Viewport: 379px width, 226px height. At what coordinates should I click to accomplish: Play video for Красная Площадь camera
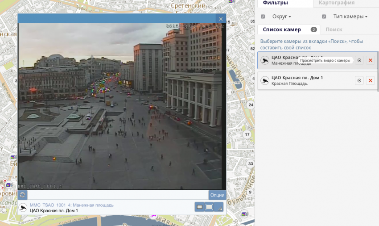point(359,80)
